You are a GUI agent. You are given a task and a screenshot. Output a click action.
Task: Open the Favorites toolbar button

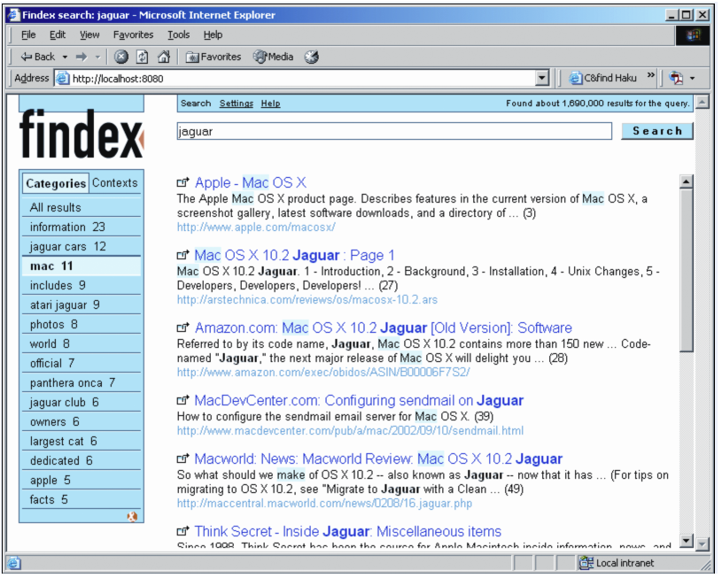[213, 57]
